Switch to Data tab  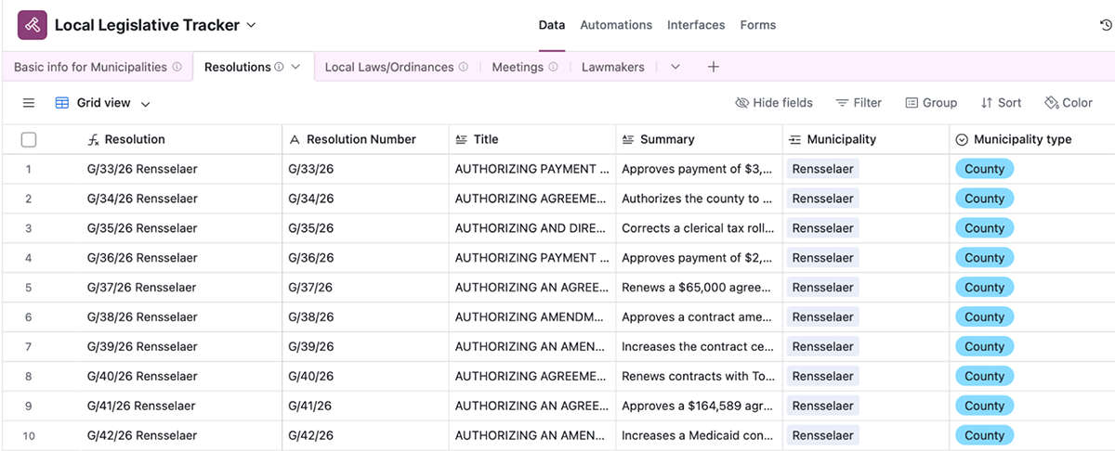coord(552,25)
